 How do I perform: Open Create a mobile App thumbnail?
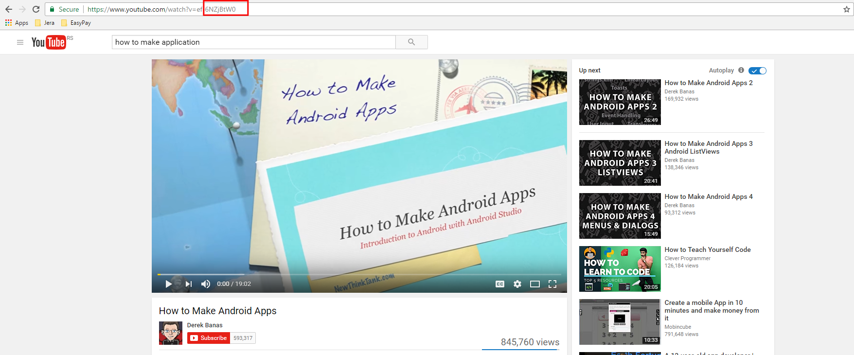620,322
